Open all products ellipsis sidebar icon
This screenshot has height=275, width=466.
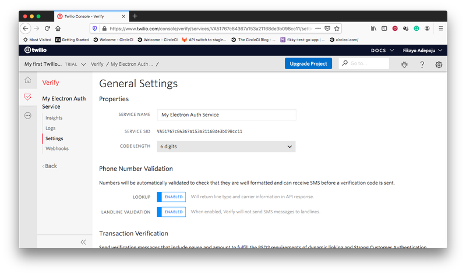tap(27, 115)
